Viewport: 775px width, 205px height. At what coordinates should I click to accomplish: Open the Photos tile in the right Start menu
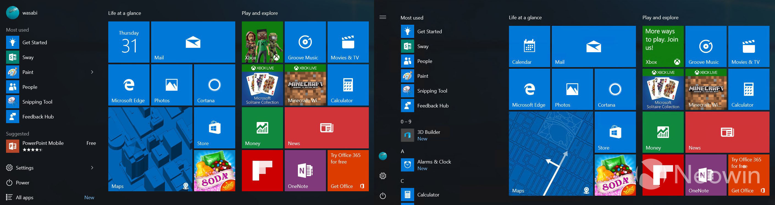click(x=572, y=89)
